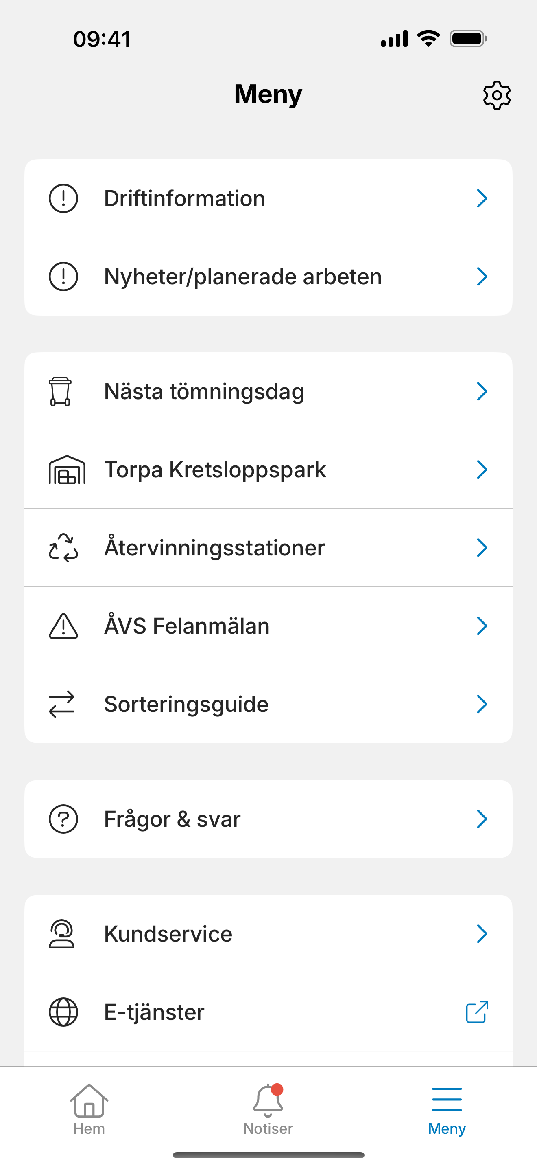This screenshot has height=1168, width=537.
Task: Tap the warning triangle icon for ÅVS Felanmälan
Action: (x=63, y=626)
